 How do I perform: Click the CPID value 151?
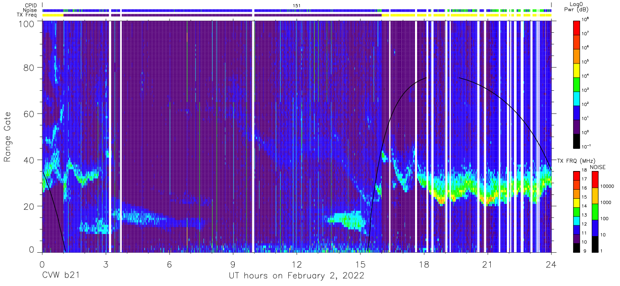296,5
